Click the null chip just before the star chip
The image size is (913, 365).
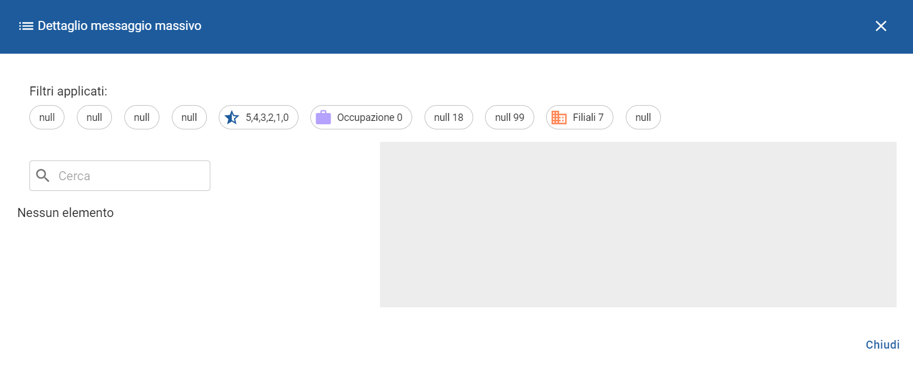click(189, 118)
